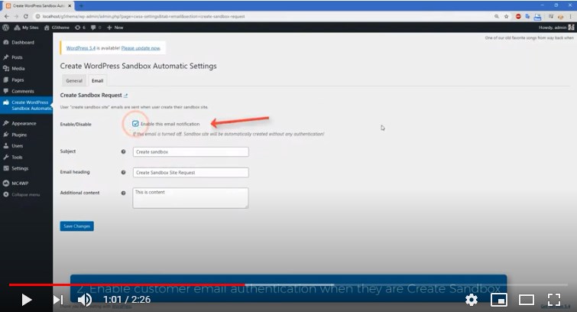Viewport: 577px width, 312px height.
Task: Mute the video volume
Action: point(85,300)
